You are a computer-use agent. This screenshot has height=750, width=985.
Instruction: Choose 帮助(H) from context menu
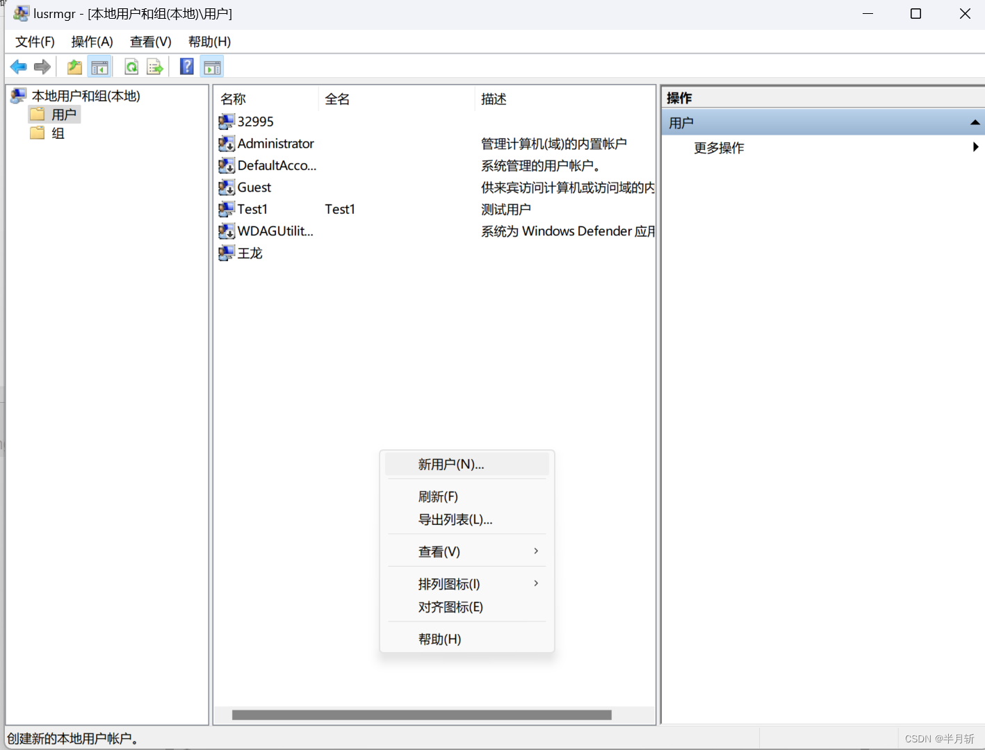point(467,639)
